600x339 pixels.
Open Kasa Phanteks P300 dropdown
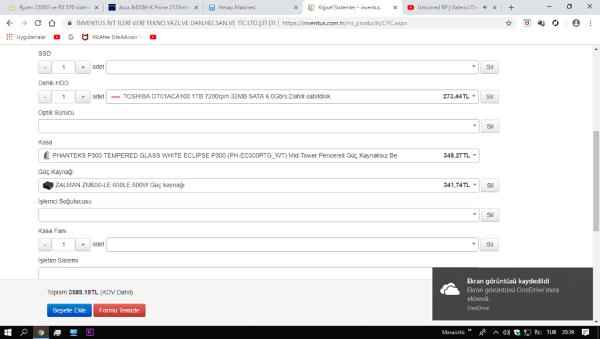(259, 156)
